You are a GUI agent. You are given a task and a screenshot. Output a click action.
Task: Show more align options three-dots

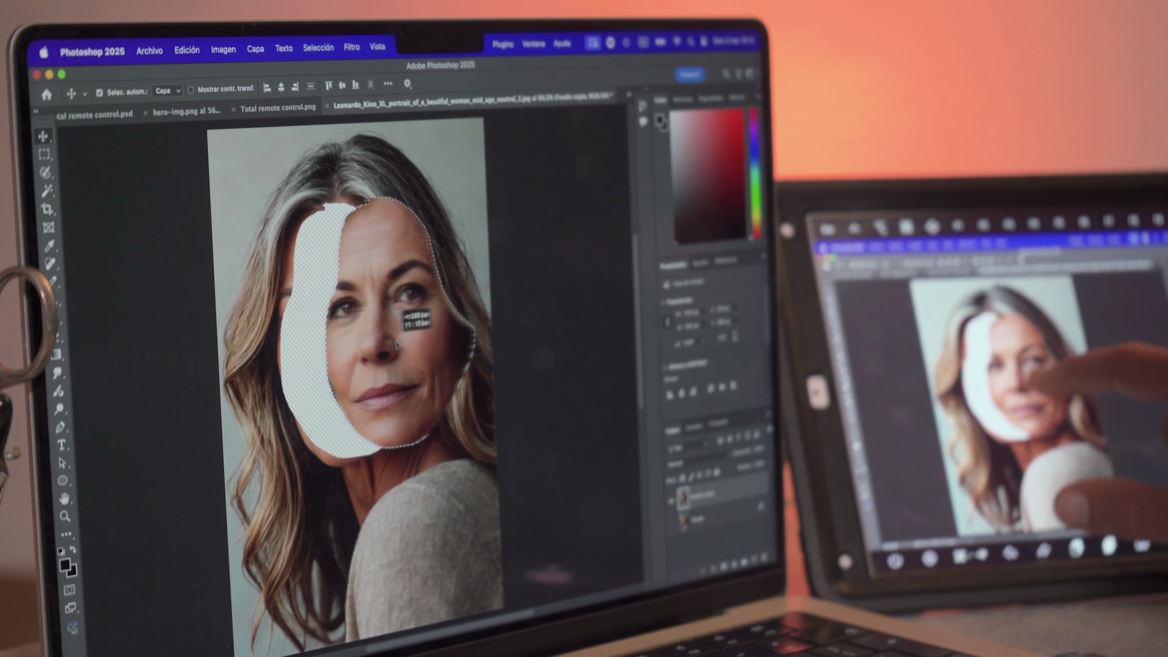[x=388, y=83]
